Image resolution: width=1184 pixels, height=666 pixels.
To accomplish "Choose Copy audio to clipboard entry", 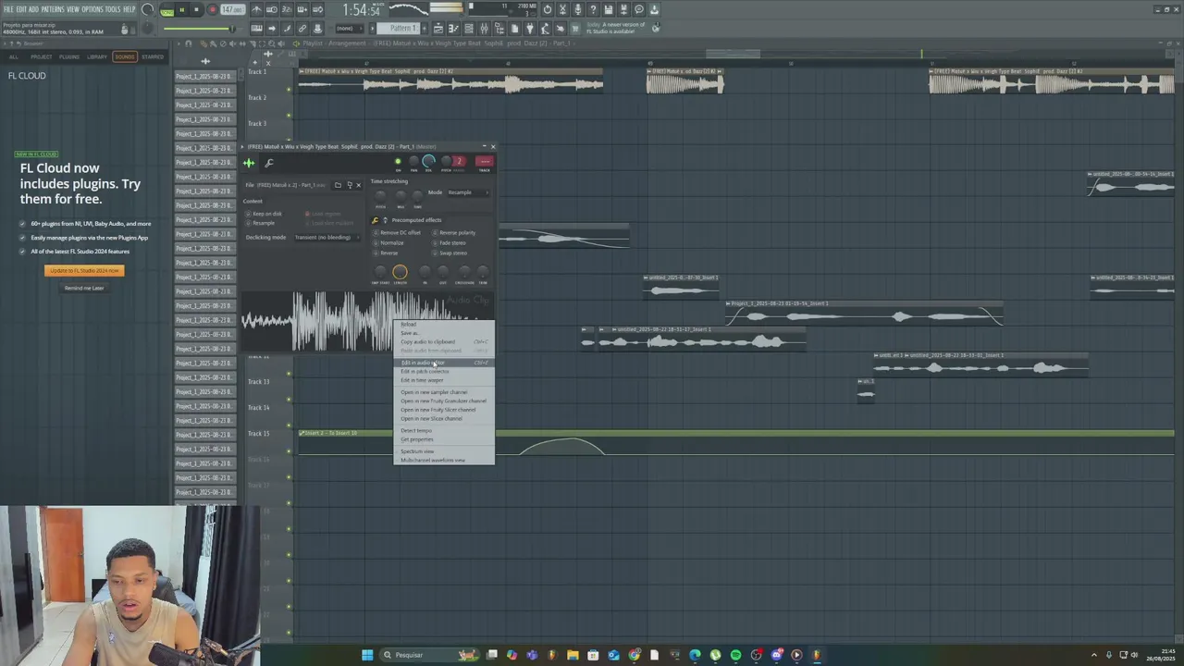I will [x=444, y=342].
